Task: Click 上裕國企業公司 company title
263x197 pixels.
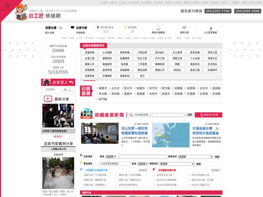Action: point(58,149)
